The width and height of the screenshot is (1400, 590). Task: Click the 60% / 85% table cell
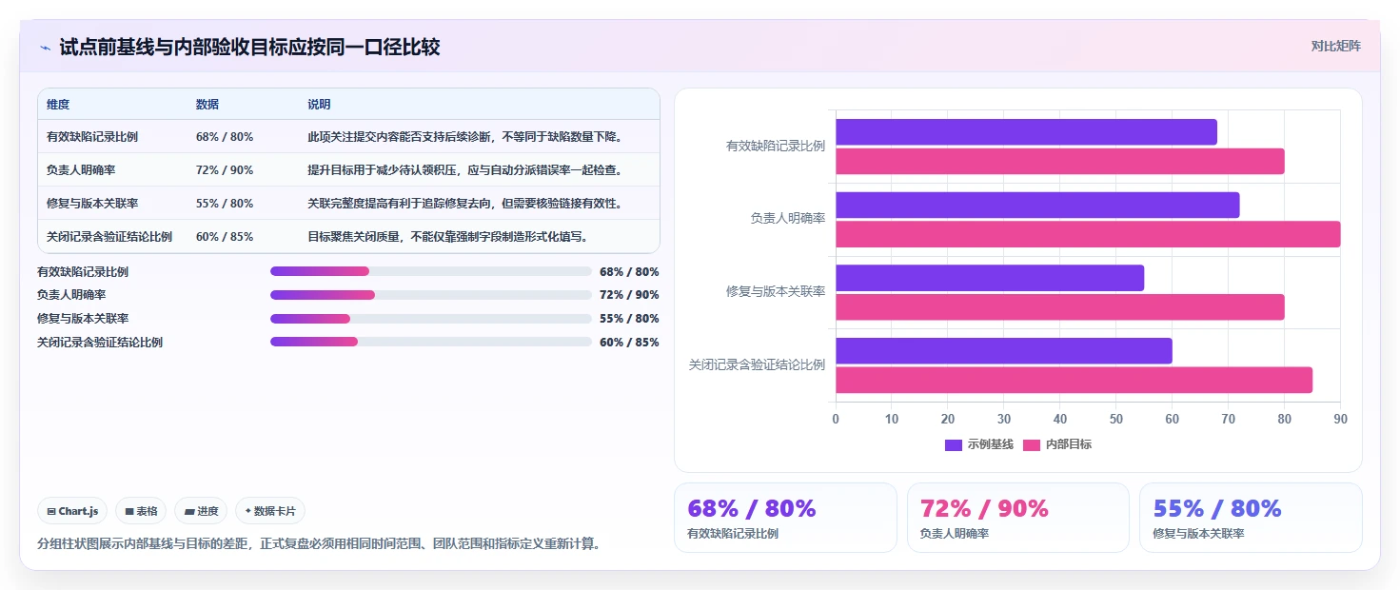225,237
